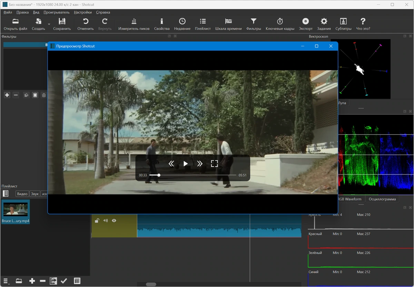Expand the arrow next to Создать
Image resolution: width=414 pixels, height=287 pixels.
coord(49,24)
